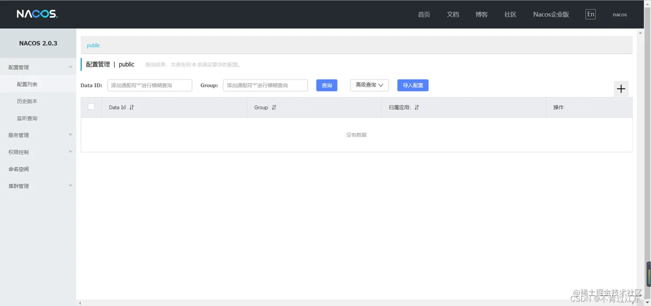Viewport: 651px width, 306px height.
Task: Open the 文档 documentation menu item
Action: click(x=453, y=14)
